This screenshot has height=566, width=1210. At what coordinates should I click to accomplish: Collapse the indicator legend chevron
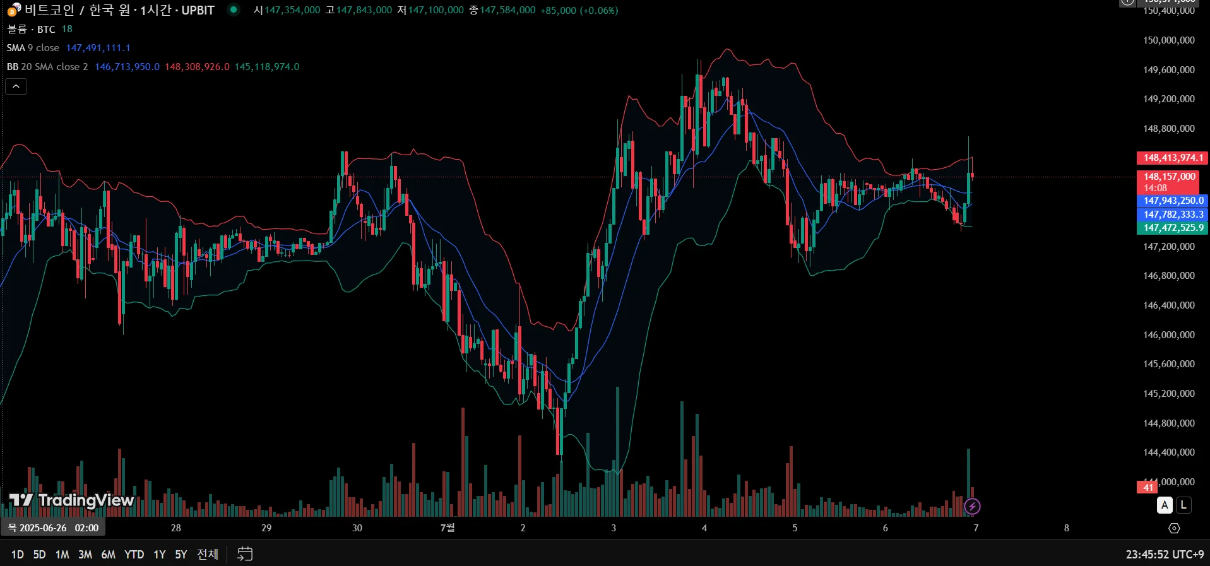coord(16,86)
